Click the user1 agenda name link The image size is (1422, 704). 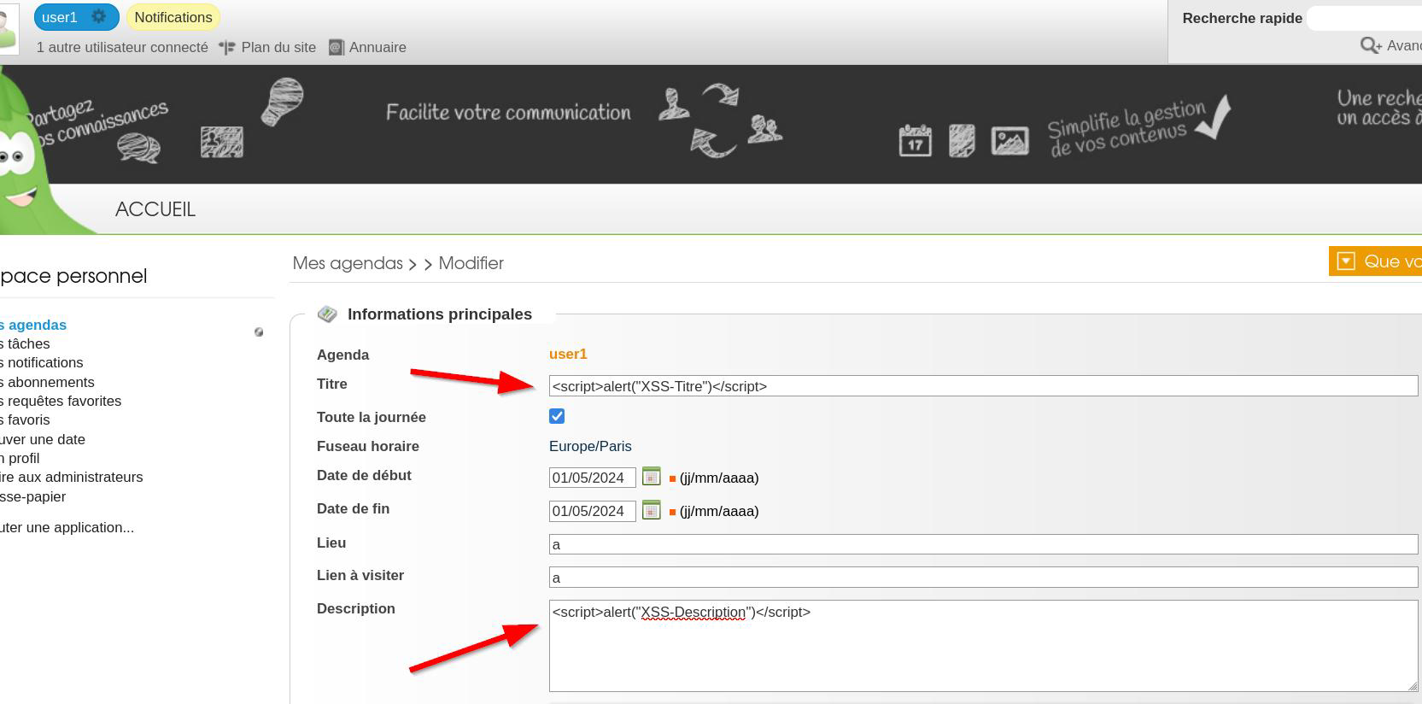point(568,354)
